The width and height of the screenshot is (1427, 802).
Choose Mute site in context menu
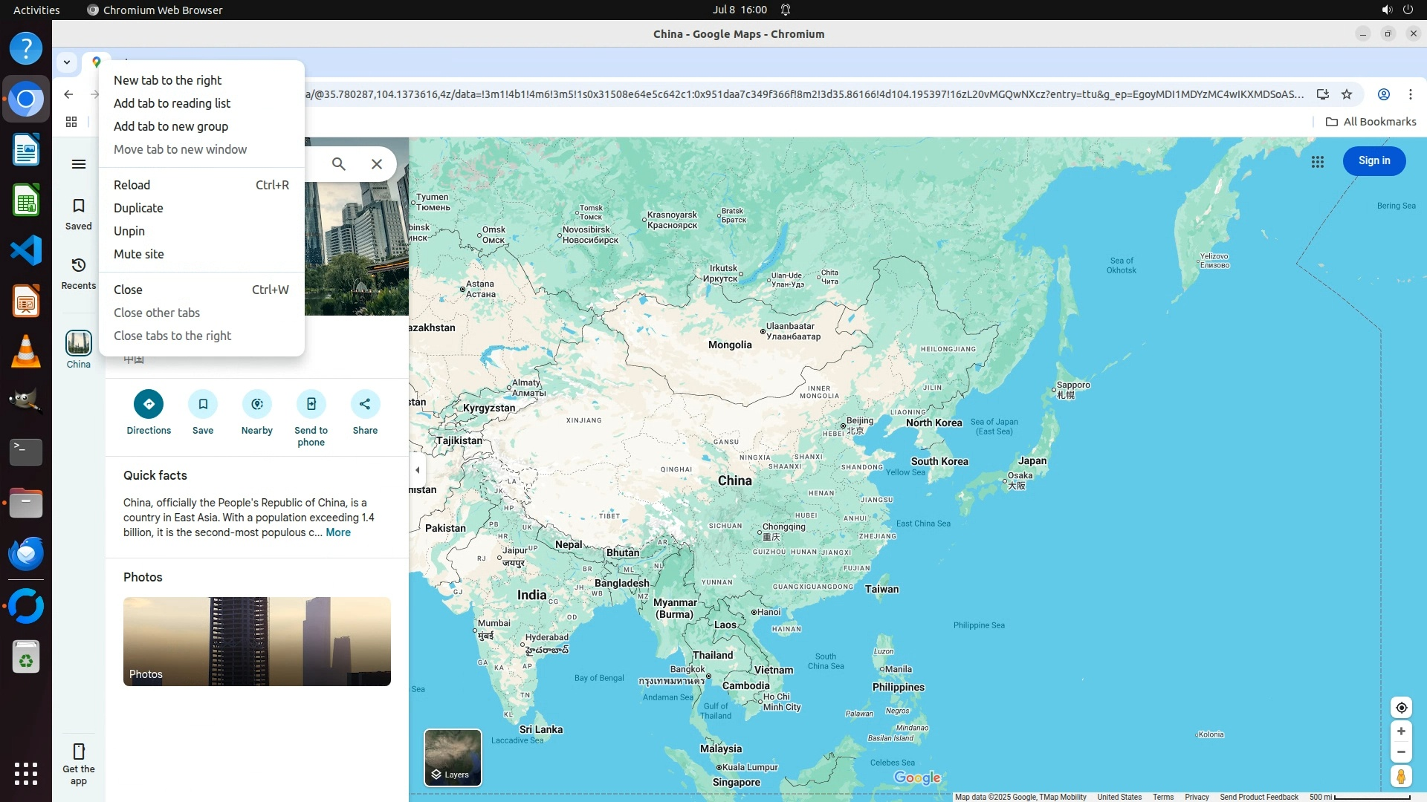[x=139, y=254]
